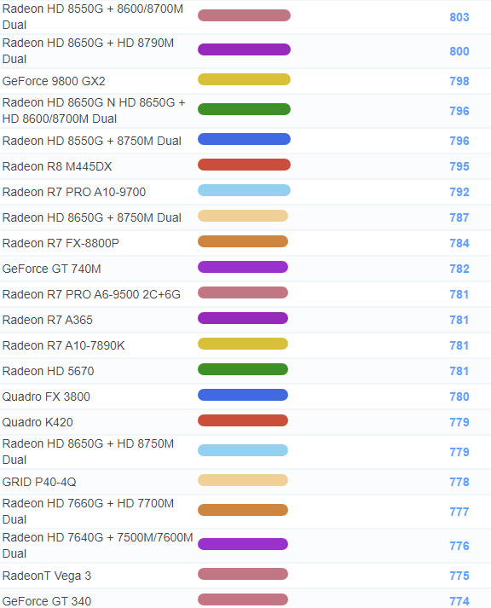Click score 777 value
The width and height of the screenshot is (491, 608).
[x=459, y=512]
